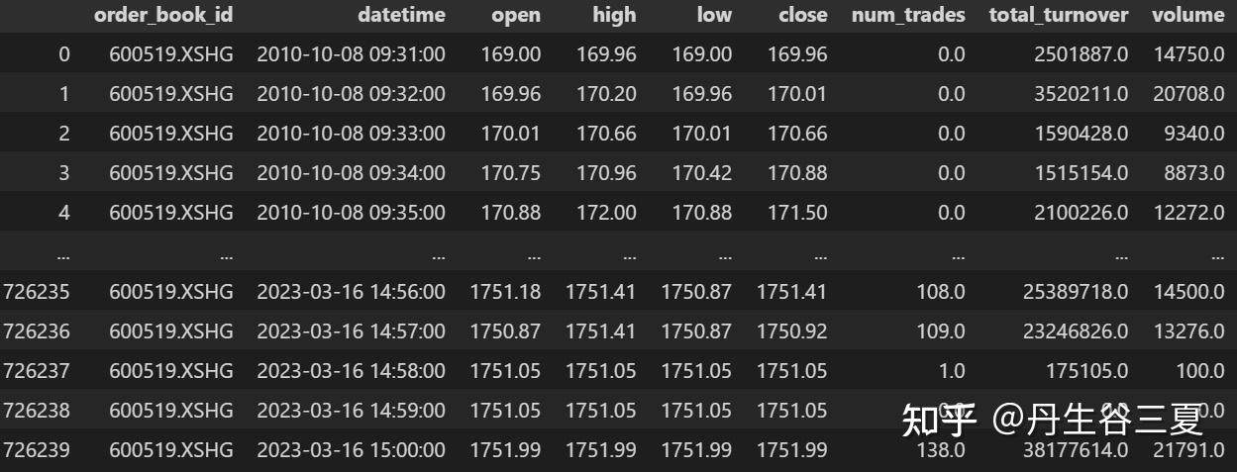
Task: Click the close column header
Action: point(802,15)
